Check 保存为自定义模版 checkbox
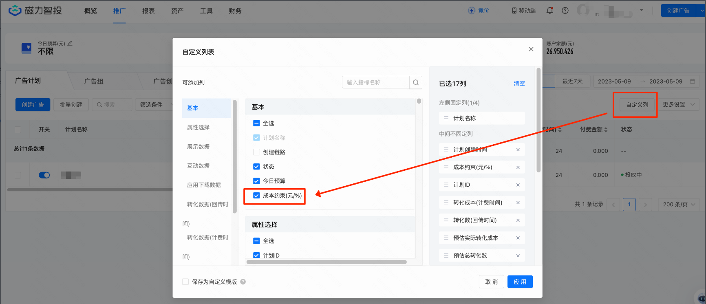This screenshot has height=304, width=706. coord(185,282)
